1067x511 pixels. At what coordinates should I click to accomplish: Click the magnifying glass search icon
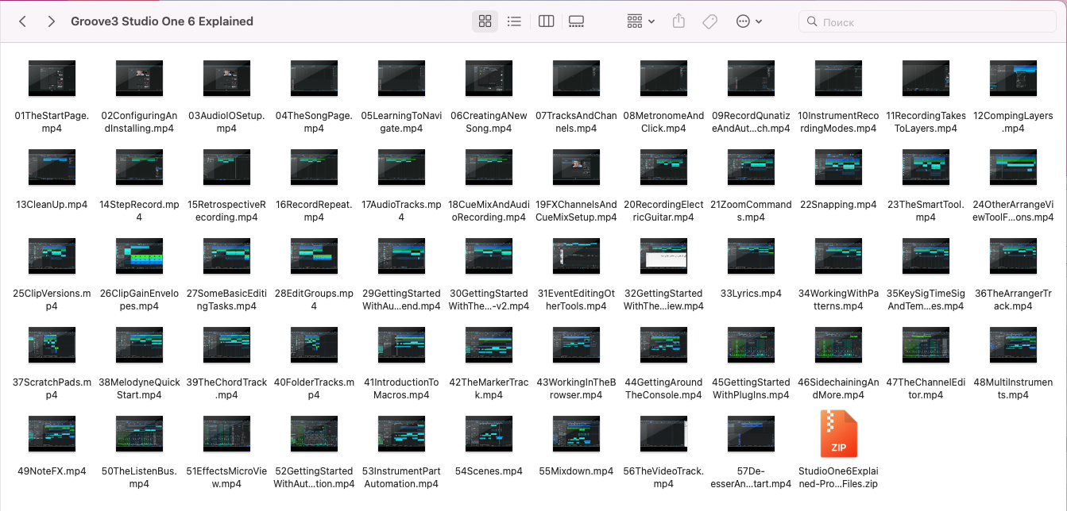[811, 22]
